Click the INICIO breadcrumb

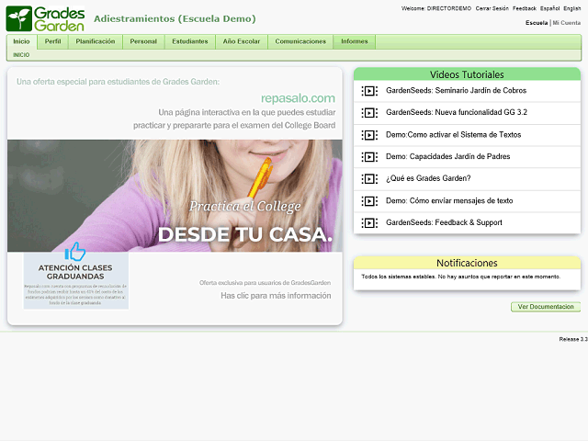tap(21, 55)
